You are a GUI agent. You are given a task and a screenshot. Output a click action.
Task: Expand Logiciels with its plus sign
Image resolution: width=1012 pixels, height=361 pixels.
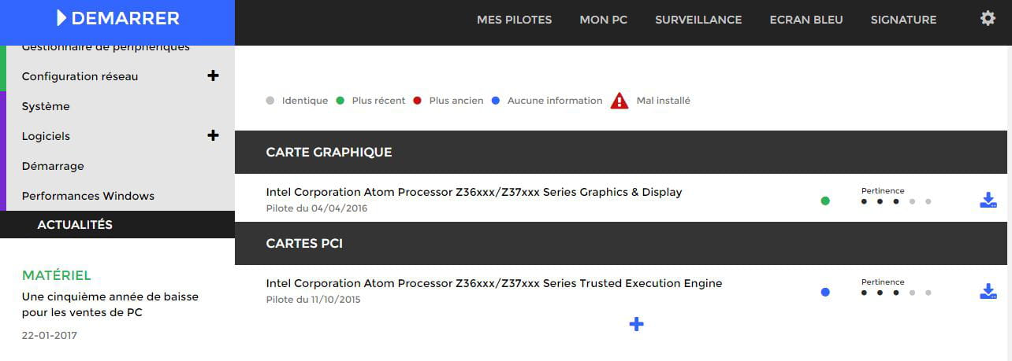(213, 135)
